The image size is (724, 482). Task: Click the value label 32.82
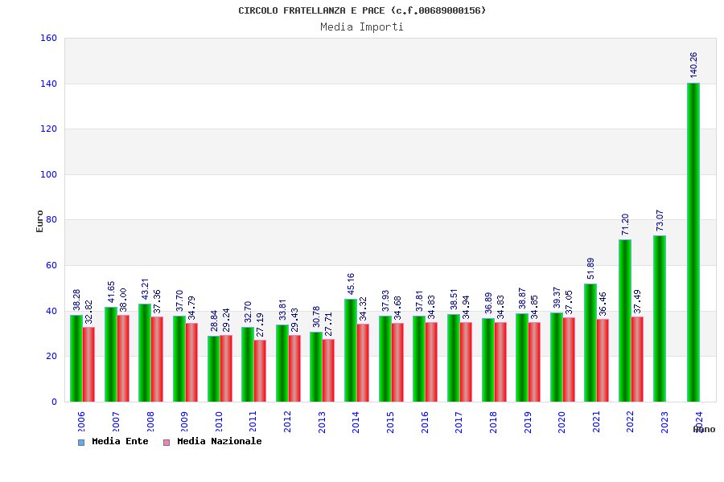coord(88,312)
